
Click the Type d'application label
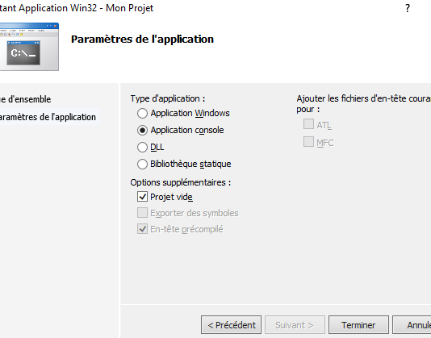click(168, 98)
